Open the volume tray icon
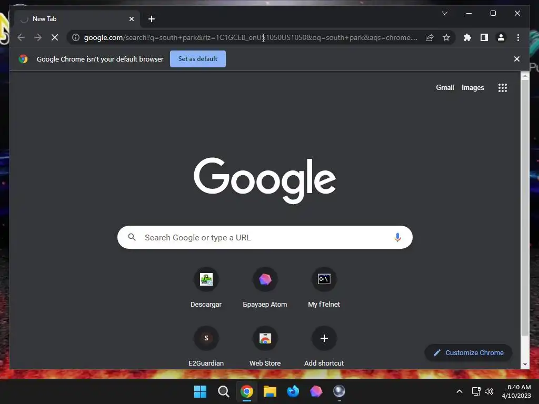Image resolution: width=539 pixels, height=404 pixels. click(x=488, y=391)
